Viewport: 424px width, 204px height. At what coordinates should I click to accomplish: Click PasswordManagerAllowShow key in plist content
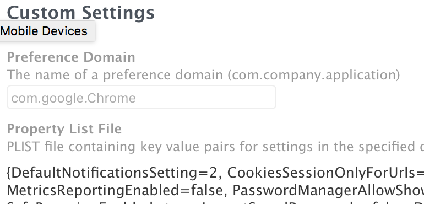[x=328, y=190]
